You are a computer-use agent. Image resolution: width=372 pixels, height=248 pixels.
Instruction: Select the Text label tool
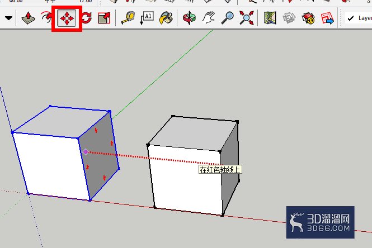147,18
